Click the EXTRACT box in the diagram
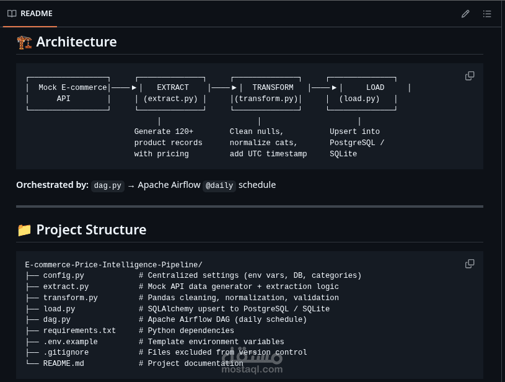The image size is (505, 382). (x=170, y=94)
